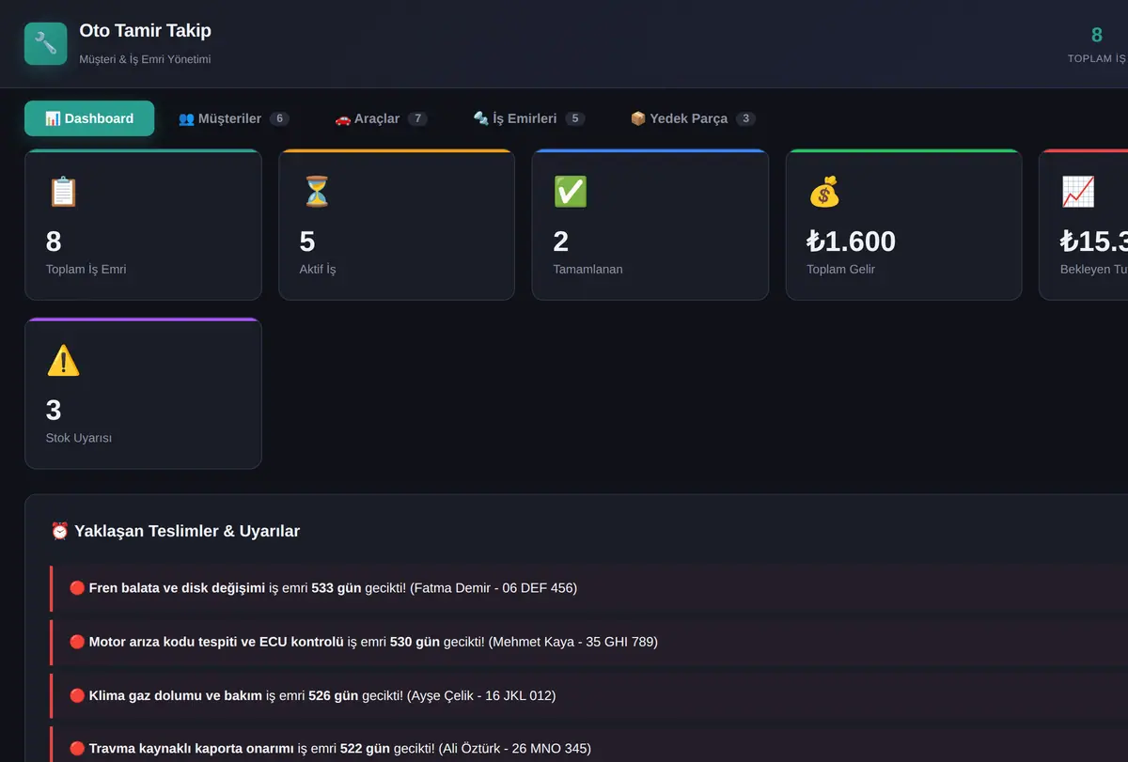
Task: Click the Tamamlanan label
Action: [x=587, y=270]
